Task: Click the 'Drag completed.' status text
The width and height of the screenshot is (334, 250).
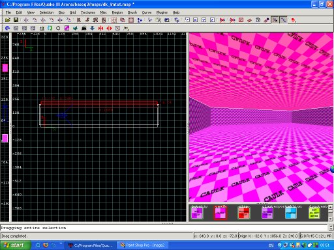Action: tap(14, 236)
